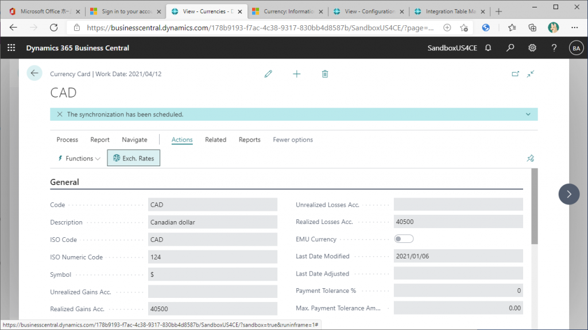Switch to Sign in to your account tab
Image resolution: width=588 pixels, height=330 pixels.
pyautogui.click(x=126, y=11)
